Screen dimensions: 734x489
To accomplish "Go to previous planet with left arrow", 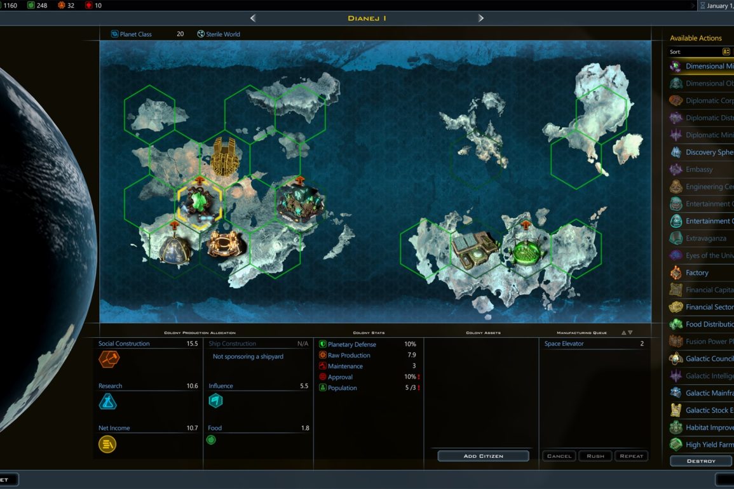I will [253, 18].
